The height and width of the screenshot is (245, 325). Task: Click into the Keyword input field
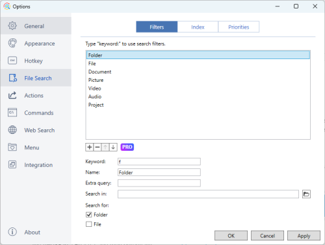(159, 162)
